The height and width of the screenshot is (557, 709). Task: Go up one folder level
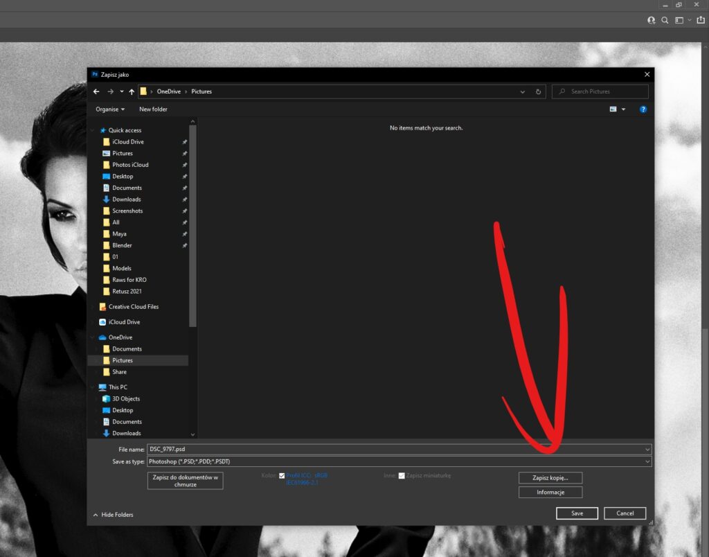click(132, 91)
